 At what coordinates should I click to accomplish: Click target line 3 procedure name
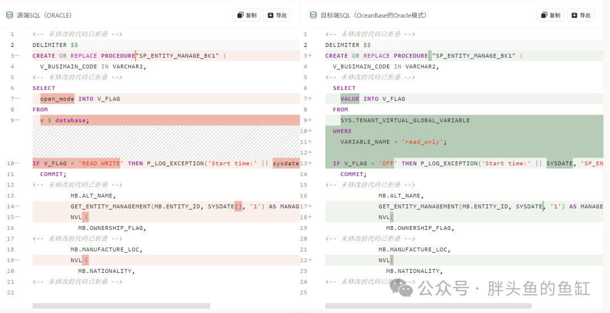tap(473, 56)
